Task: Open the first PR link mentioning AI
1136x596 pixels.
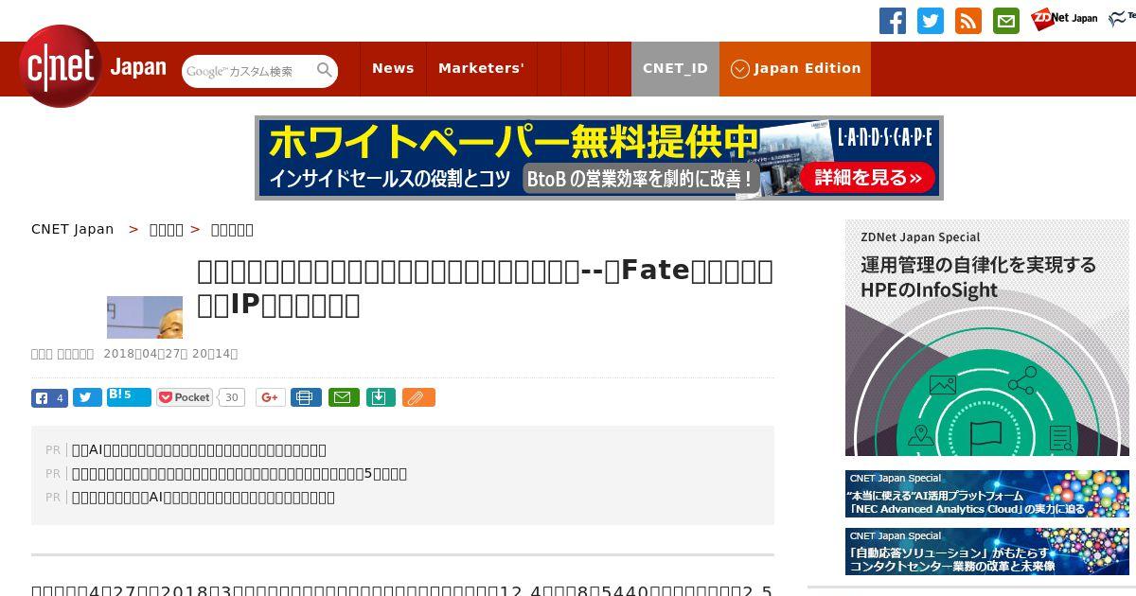Action: click(199, 449)
